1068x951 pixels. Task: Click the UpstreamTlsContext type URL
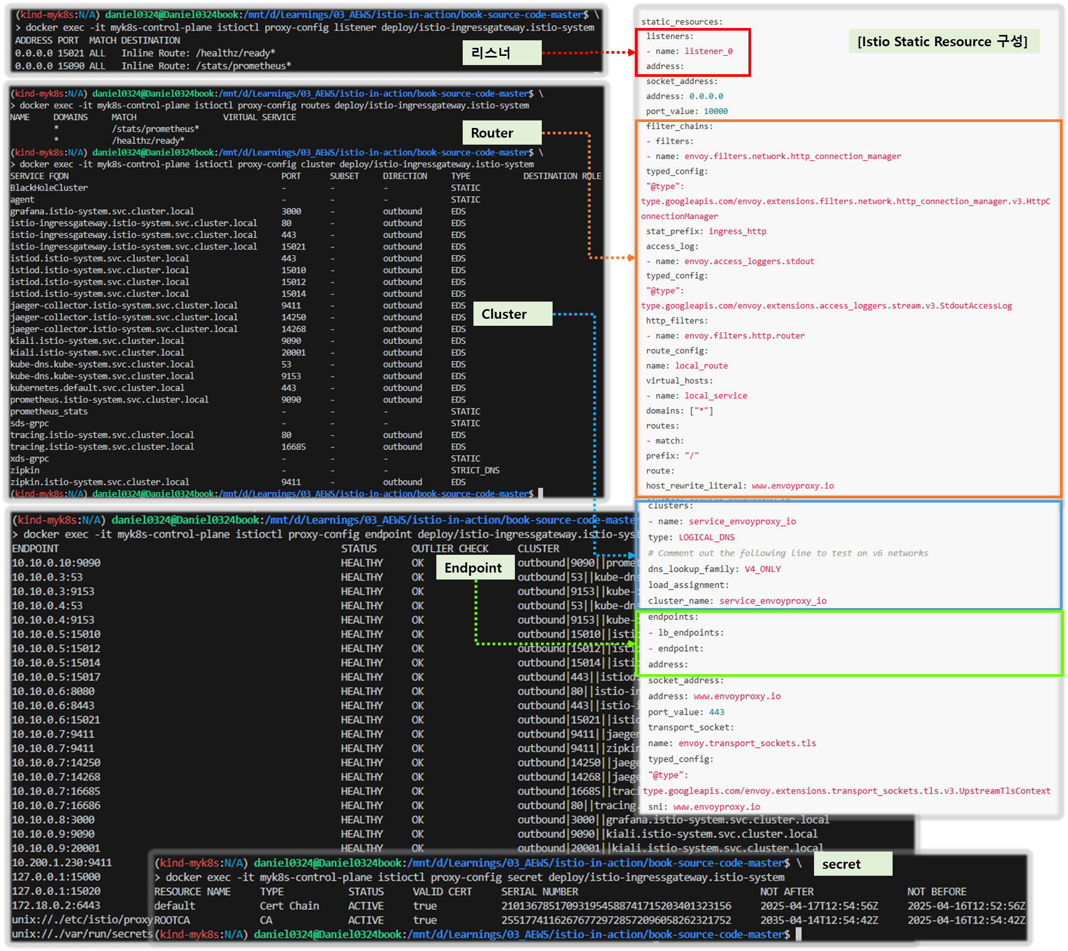(x=846, y=791)
